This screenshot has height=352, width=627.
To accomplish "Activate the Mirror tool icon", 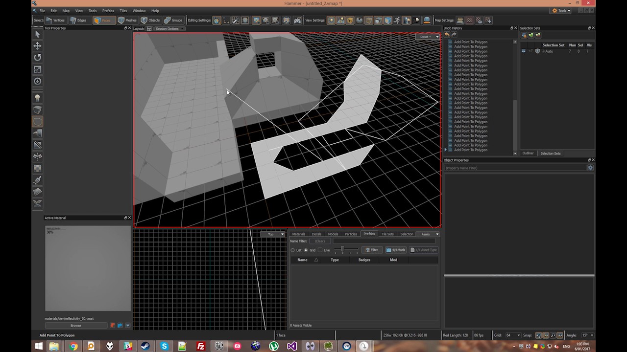I will coord(37,156).
